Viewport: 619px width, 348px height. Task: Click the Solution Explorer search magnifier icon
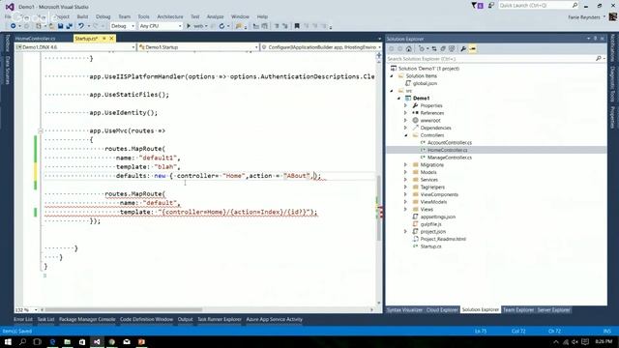[599, 58]
